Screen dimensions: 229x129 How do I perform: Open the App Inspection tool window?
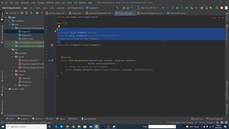tap(89, 119)
